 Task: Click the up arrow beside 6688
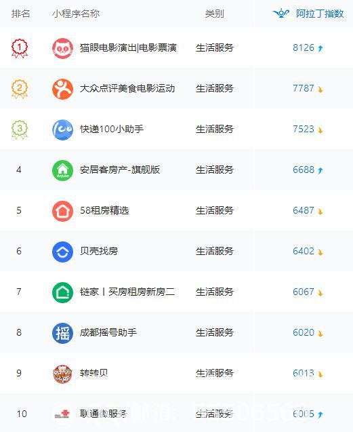point(320,170)
